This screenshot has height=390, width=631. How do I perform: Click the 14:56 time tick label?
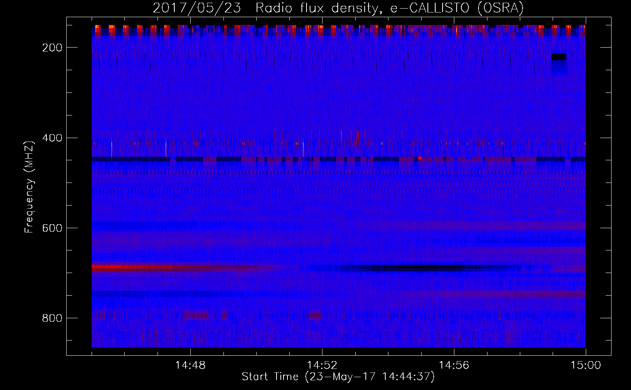pyautogui.click(x=454, y=365)
